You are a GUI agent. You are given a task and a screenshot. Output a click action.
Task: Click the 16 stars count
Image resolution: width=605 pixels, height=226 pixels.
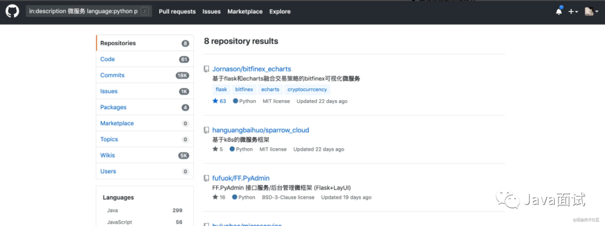point(219,197)
